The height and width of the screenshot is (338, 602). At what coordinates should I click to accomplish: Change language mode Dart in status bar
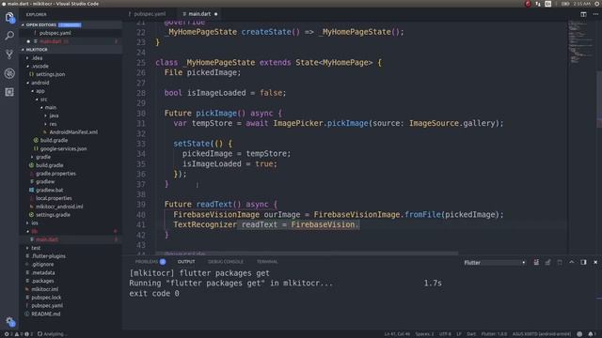click(471, 334)
